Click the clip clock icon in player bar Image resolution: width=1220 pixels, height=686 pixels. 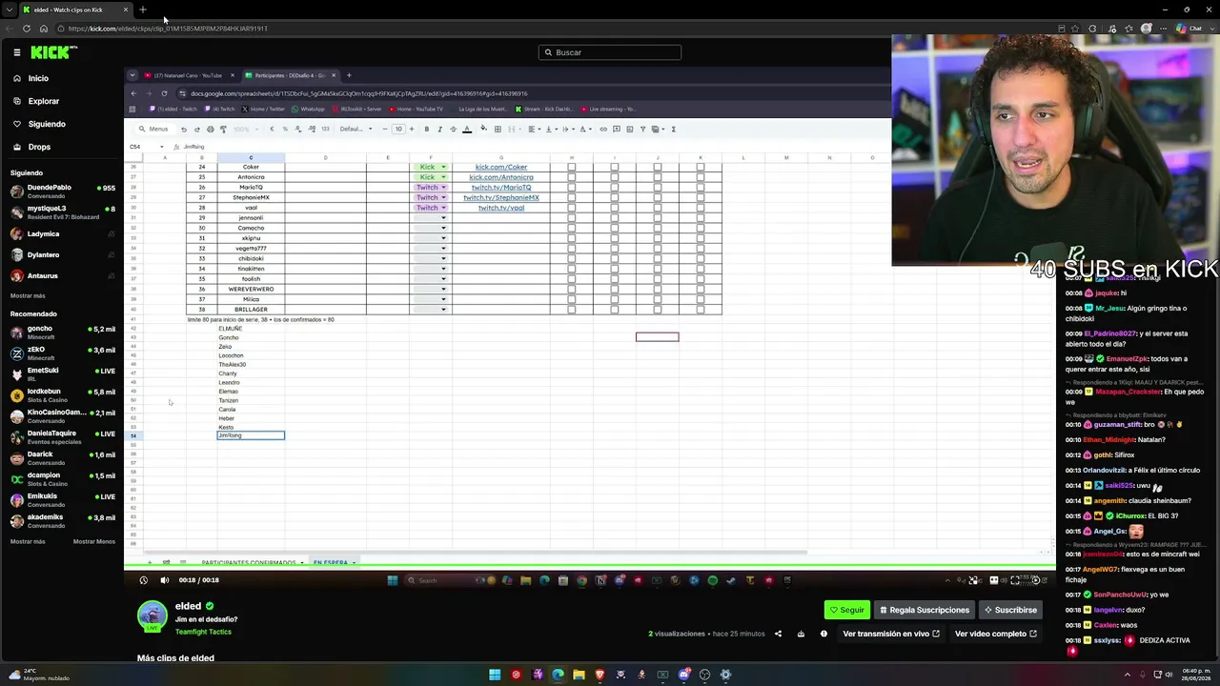pyautogui.click(x=144, y=580)
